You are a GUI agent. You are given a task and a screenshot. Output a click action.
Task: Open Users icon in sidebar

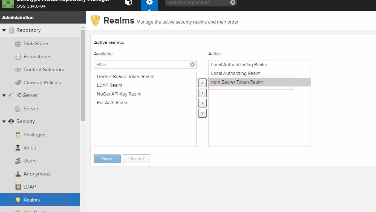18,161
